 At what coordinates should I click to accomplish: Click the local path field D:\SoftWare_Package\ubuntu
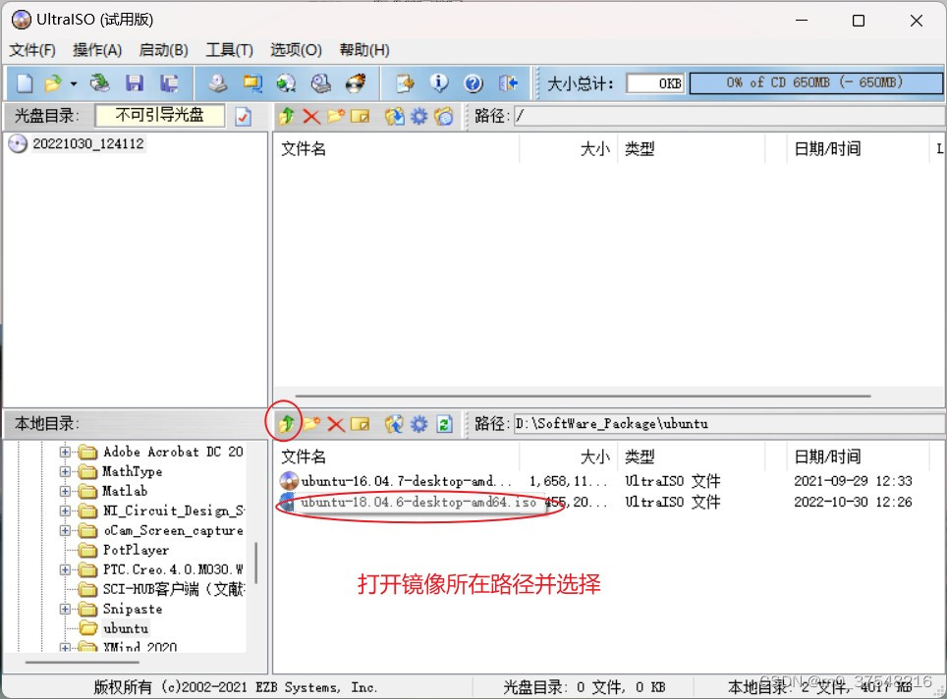(x=729, y=424)
